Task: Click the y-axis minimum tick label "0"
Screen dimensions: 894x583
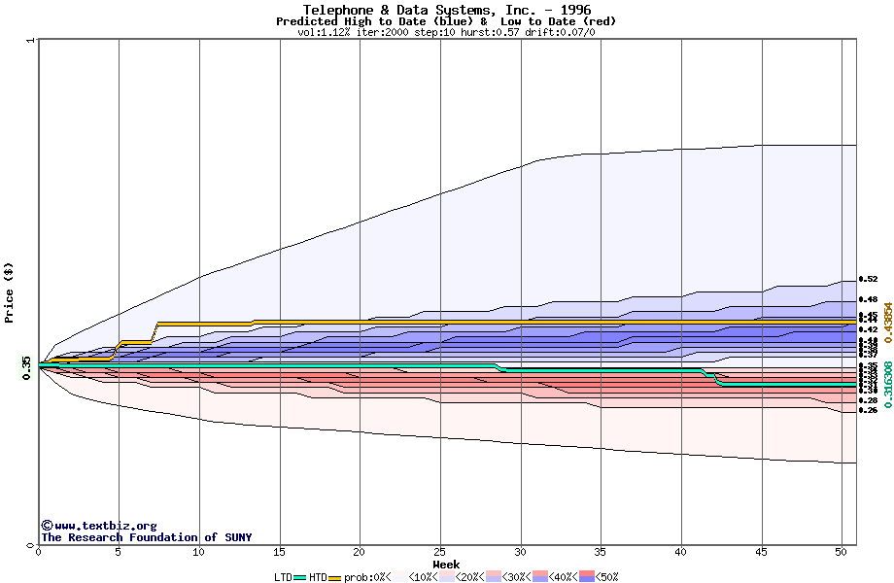Action: [30, 546]
